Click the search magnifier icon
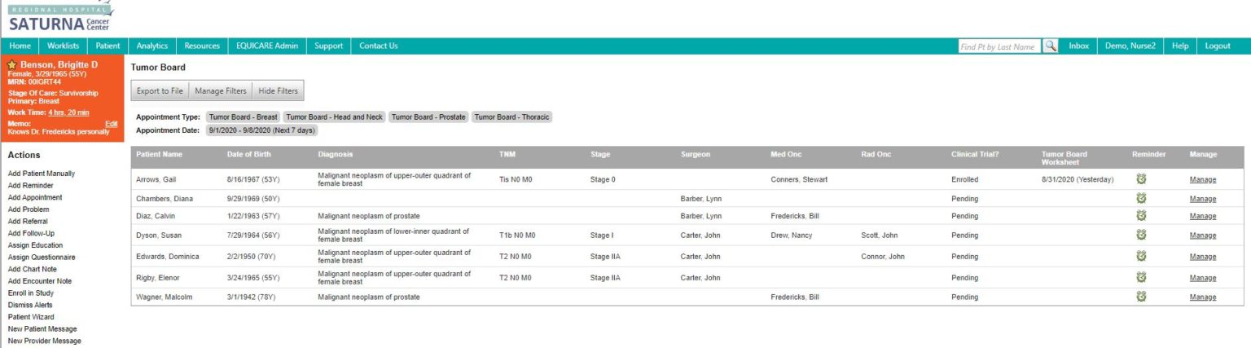Screen dimensions: 1251x348 pyautogui.click(x=1051, y=46)
